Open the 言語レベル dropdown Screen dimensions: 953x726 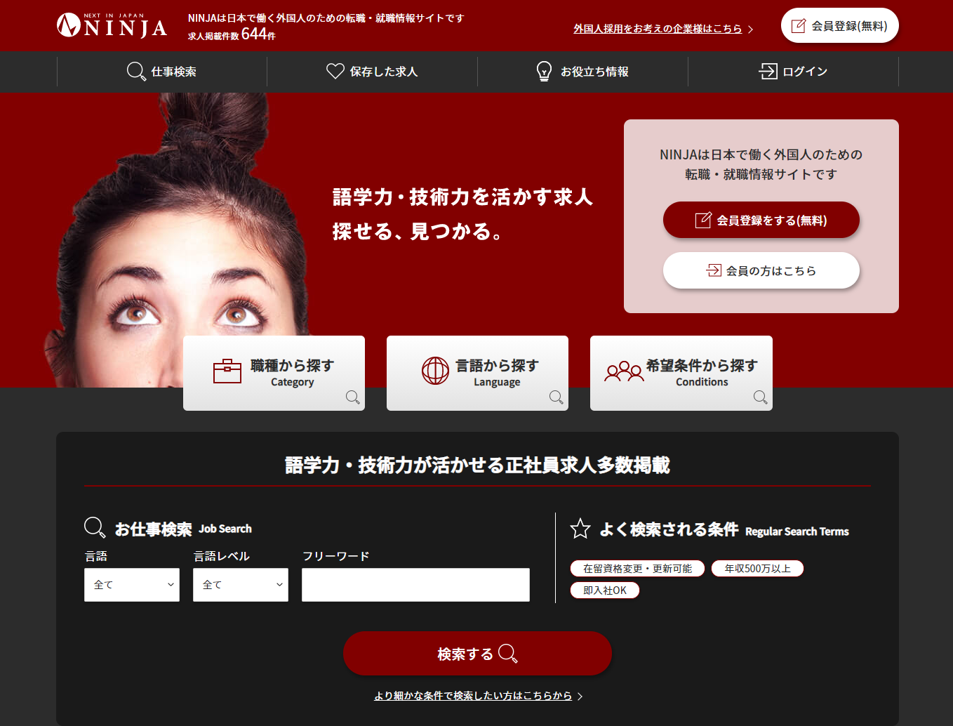[241, 585]
